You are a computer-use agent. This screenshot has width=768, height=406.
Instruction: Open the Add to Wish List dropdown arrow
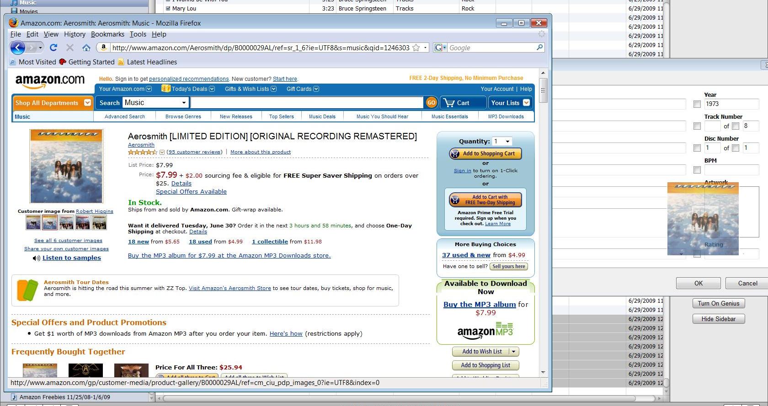tap(514, 352)
